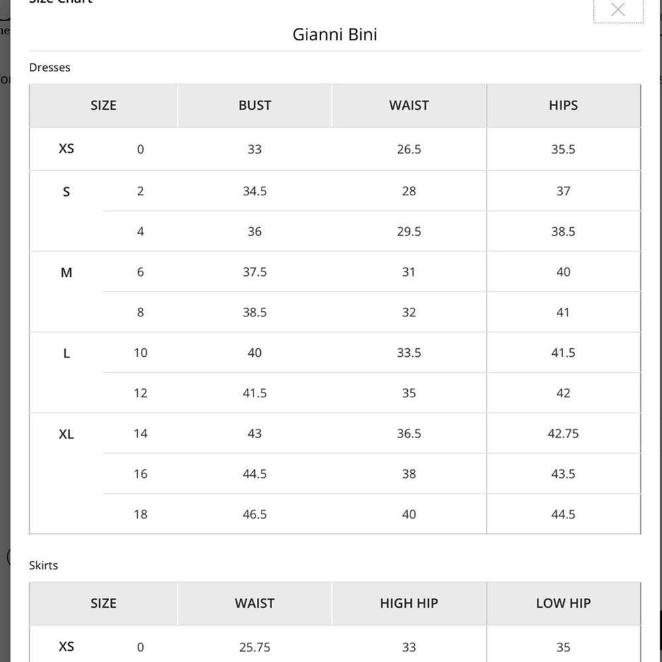Click the M size label
This screenshot has width=662, height=662.
point(66,273)
